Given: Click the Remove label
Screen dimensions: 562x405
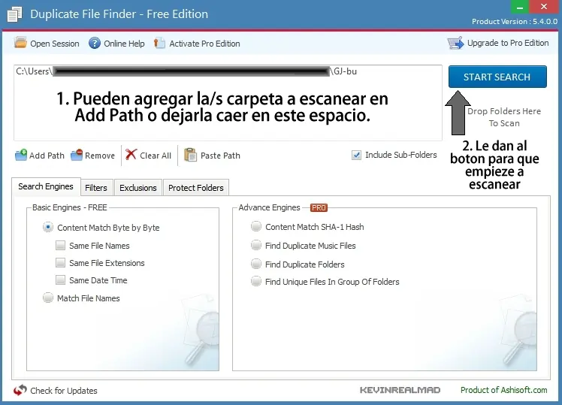Looking at the screenshot, I should (x=100, y=156).
